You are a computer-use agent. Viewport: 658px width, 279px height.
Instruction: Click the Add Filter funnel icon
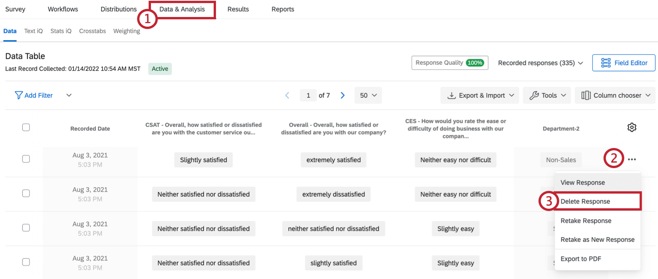click(x=18, y=95)
